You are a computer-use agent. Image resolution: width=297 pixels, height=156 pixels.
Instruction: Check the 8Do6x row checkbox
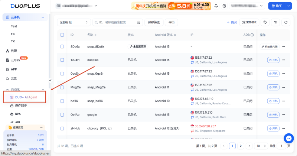(x=62, y=47)
